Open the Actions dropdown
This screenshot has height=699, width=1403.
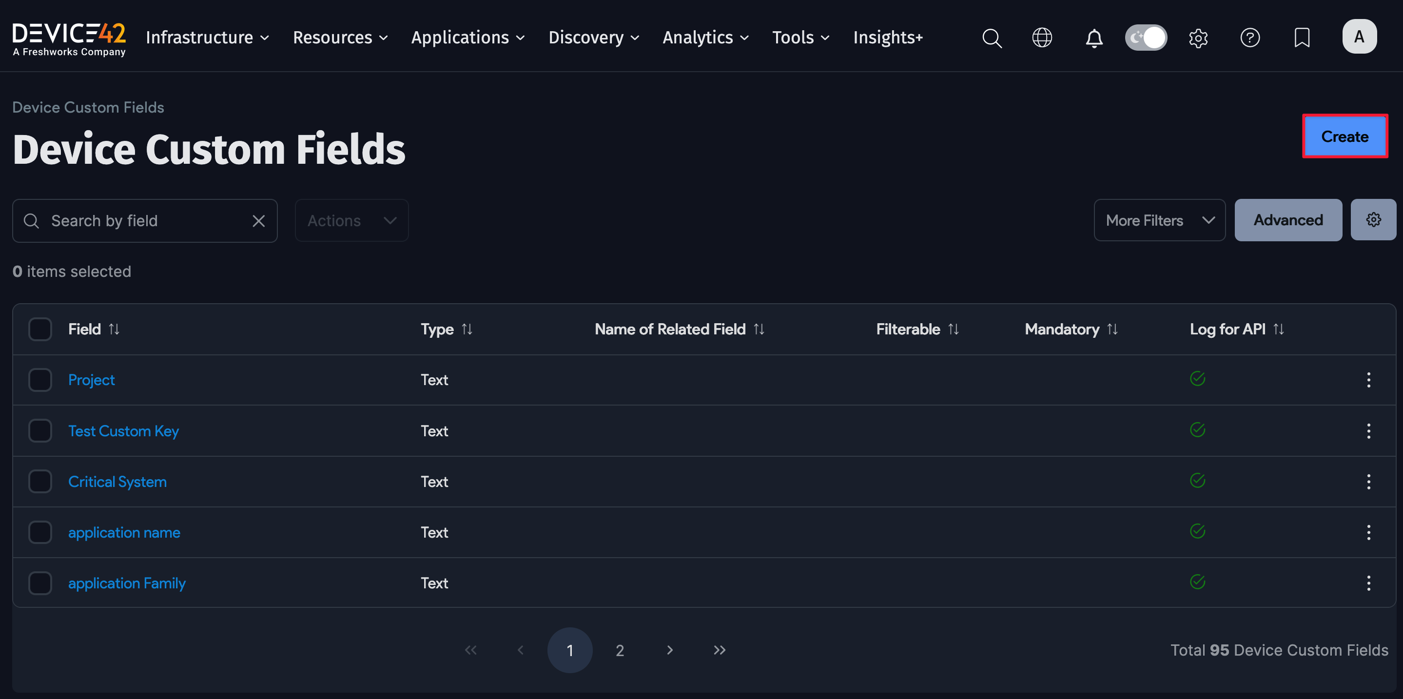point(351,220)
